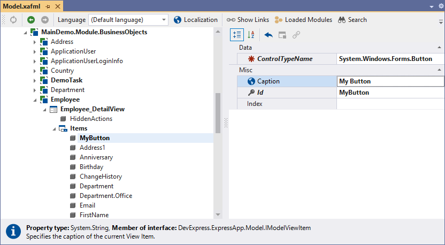Click the Employee_DetailView view icon

[x=53, y=109]
